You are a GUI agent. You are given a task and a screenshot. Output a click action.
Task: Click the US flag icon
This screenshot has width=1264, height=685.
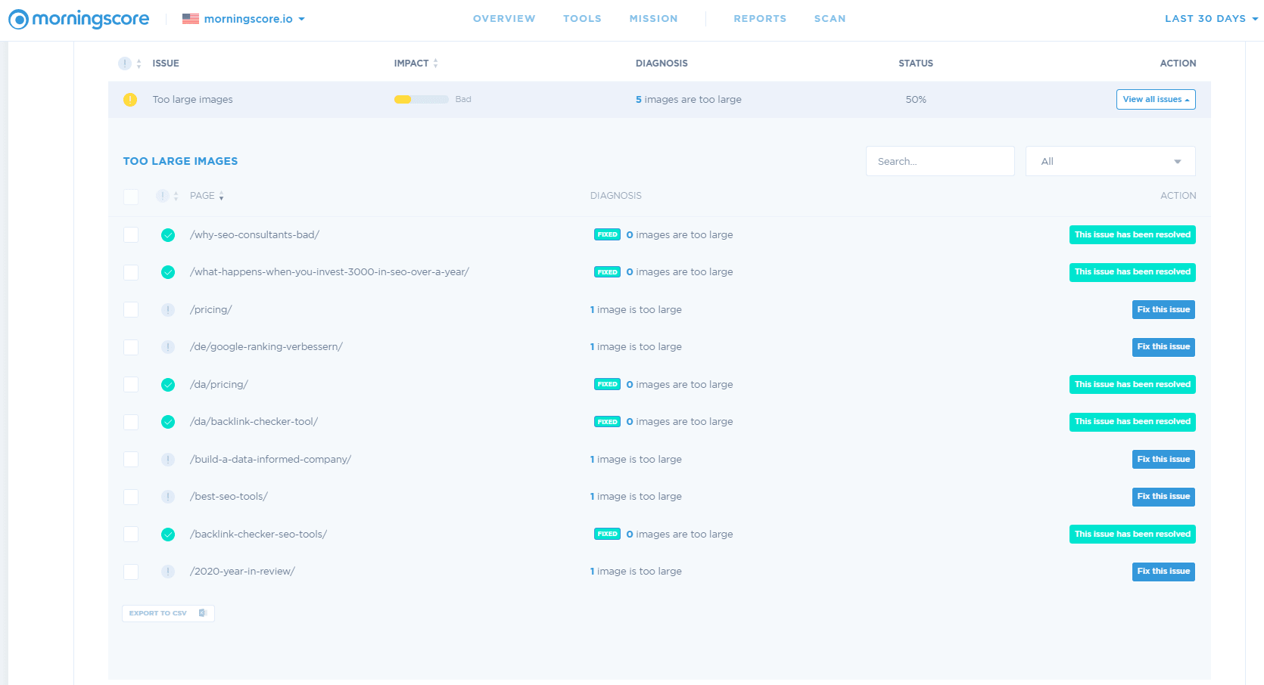(191, 19)
